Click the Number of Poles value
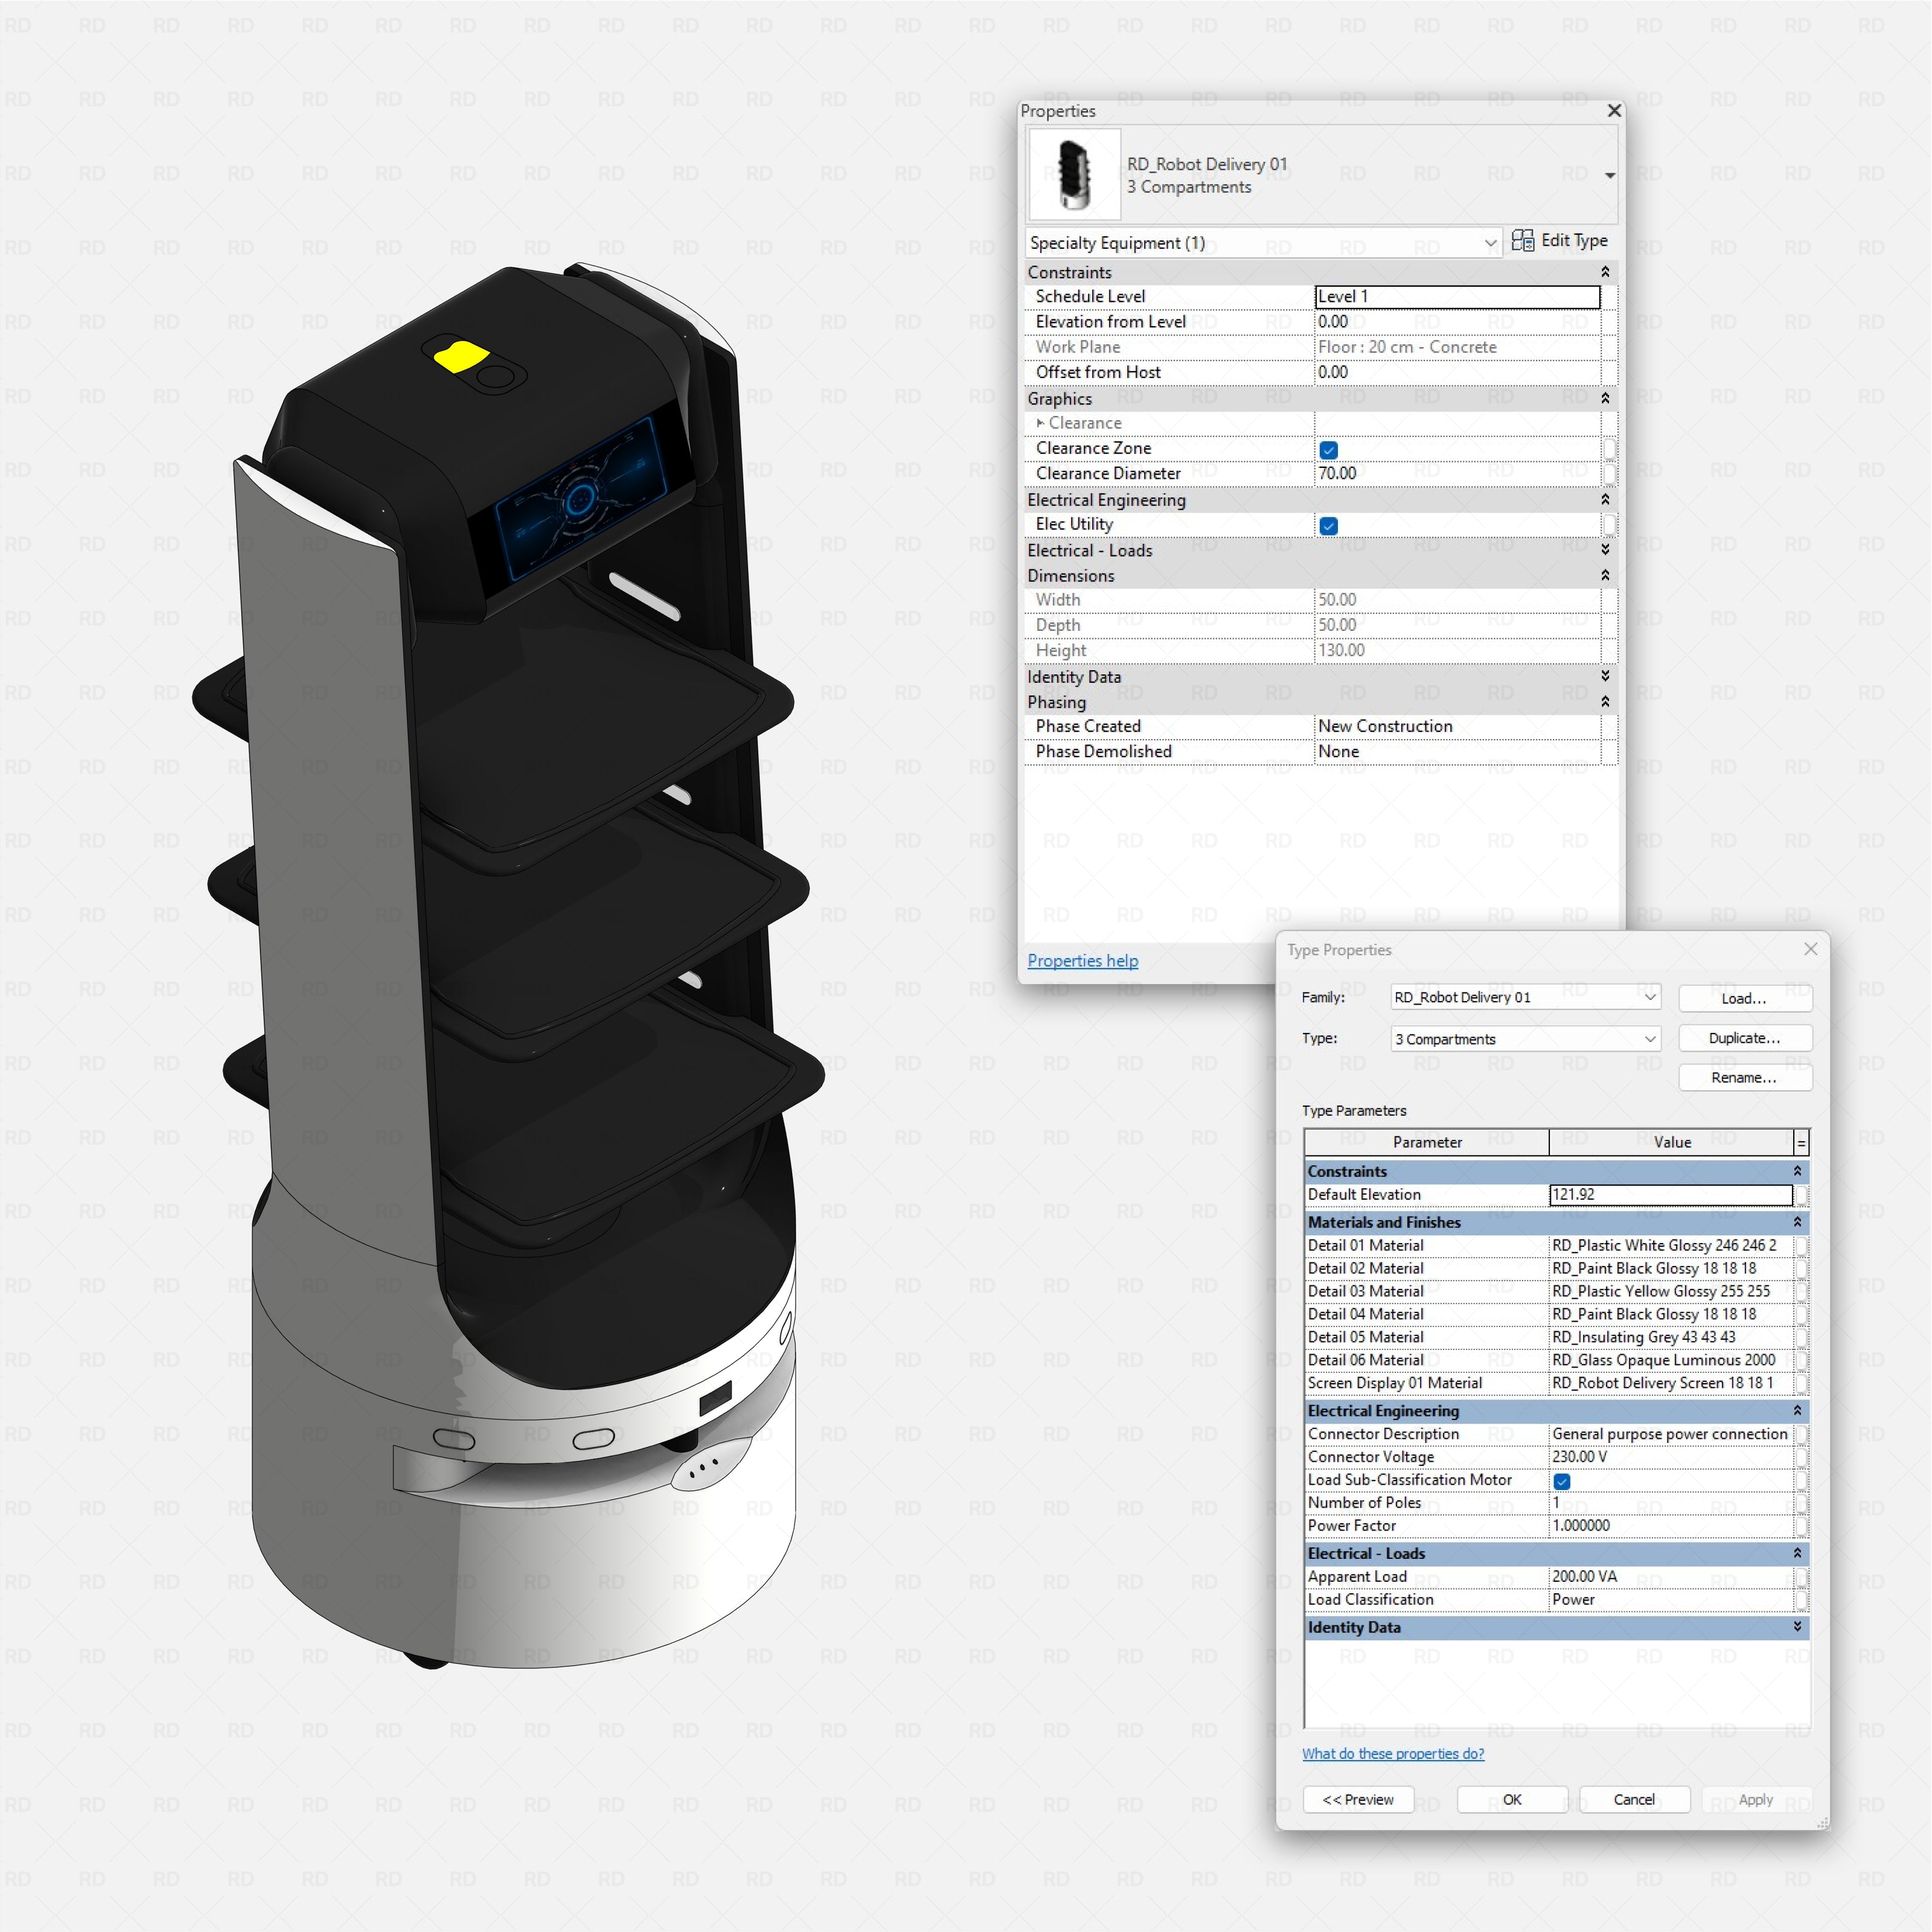The height and width of the screenshot is (1932, 1932). [x=1670, y=1504]
